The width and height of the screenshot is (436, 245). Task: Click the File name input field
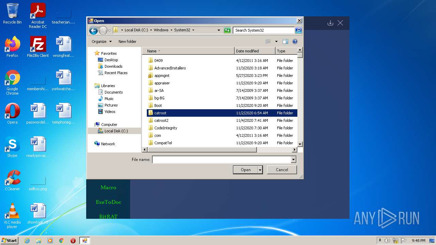click(221, 160)
